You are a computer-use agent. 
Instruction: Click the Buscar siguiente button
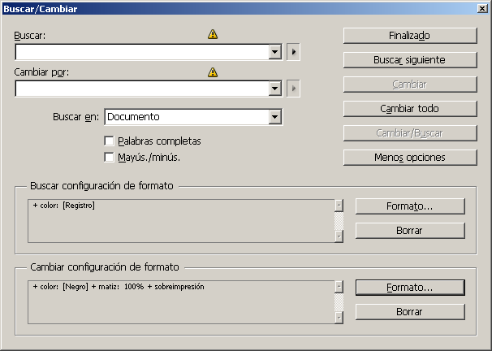click(x=410, y=60)
